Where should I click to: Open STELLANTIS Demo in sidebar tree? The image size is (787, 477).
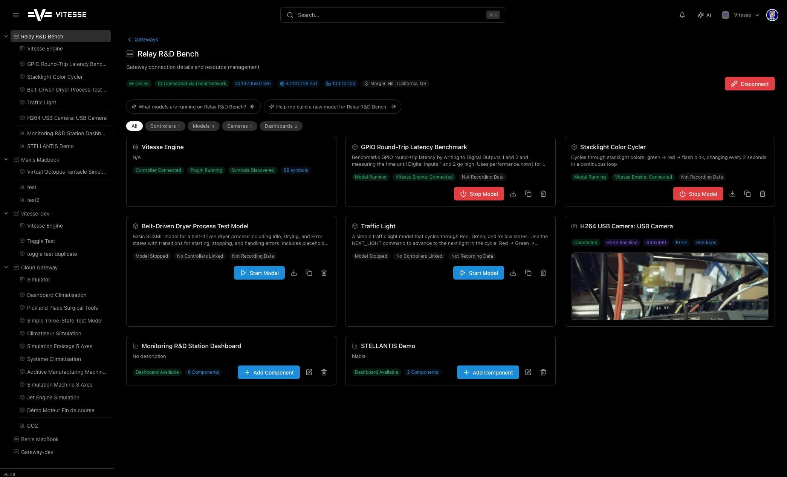[x=64, y=146]
